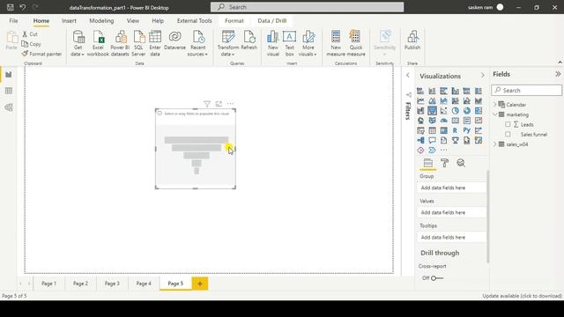This screenshot has width=564, height=317.
Task: Expand the Calendar table
Action: tap(495, 105)
